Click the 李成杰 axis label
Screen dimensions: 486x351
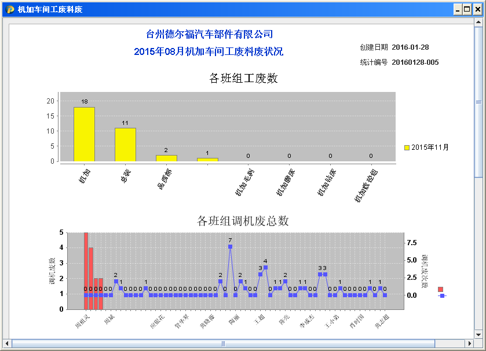point(307,321)
